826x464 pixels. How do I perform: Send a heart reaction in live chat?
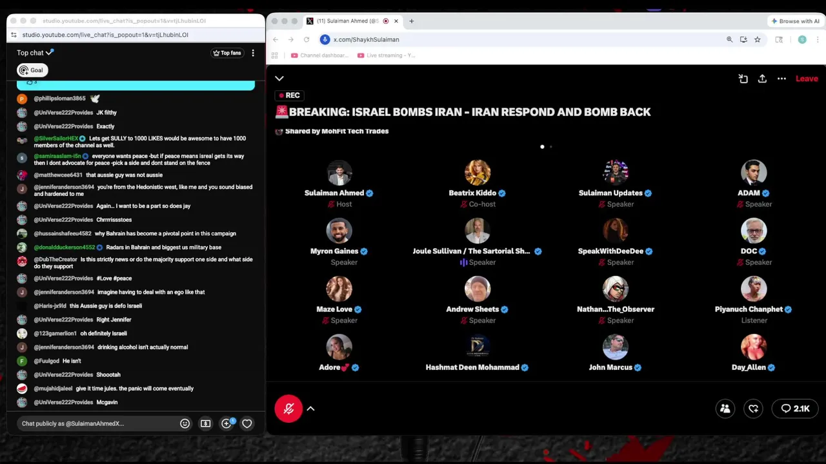tap(247, 423)
